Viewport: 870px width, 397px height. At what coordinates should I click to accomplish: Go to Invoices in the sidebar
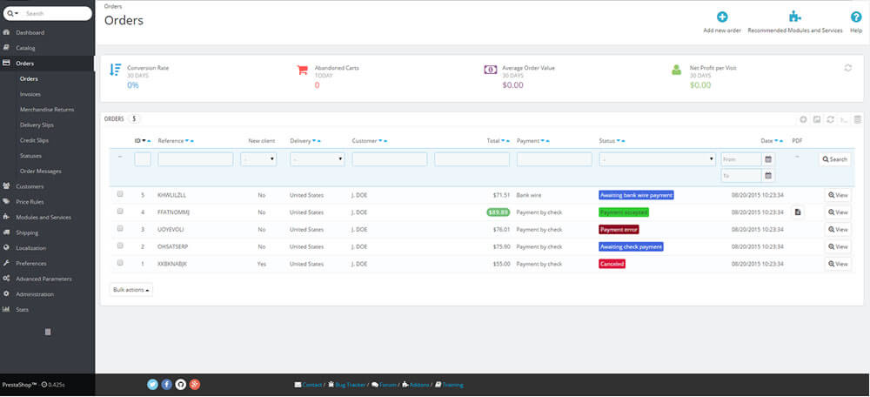[30, 94]
